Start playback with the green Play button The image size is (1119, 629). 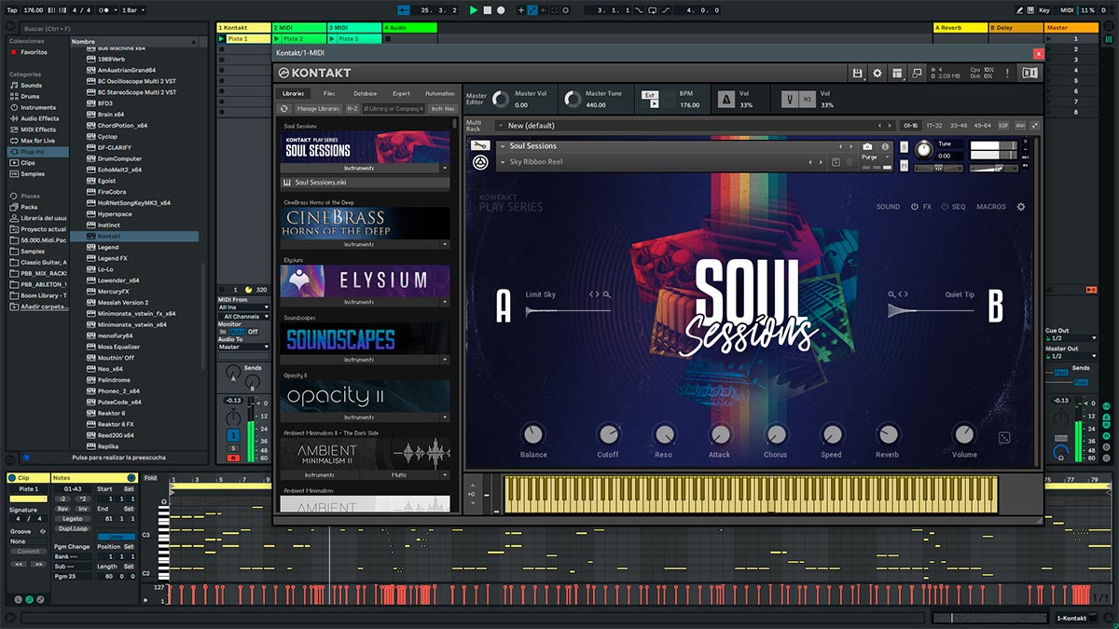click(474, 10)
